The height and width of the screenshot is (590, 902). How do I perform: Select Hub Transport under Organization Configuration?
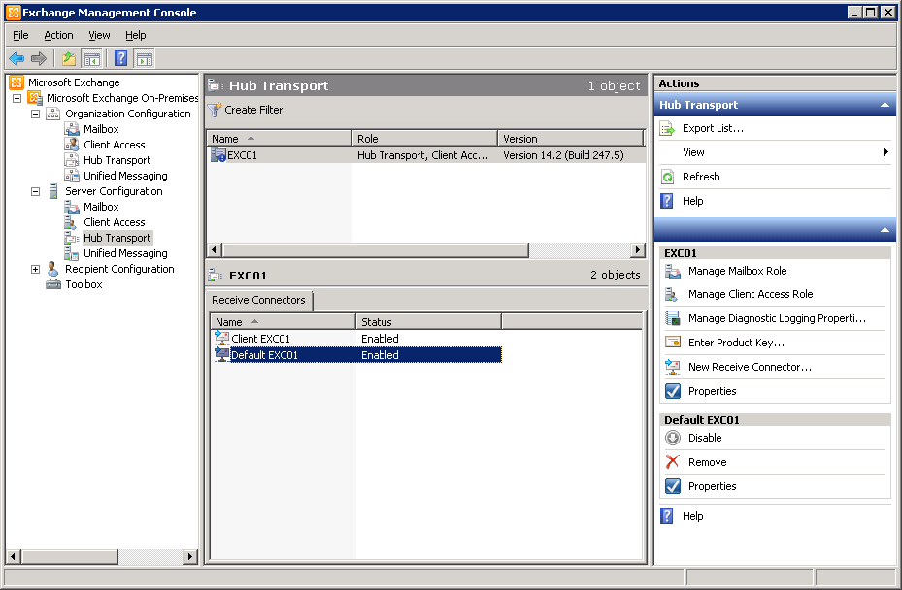117,160
